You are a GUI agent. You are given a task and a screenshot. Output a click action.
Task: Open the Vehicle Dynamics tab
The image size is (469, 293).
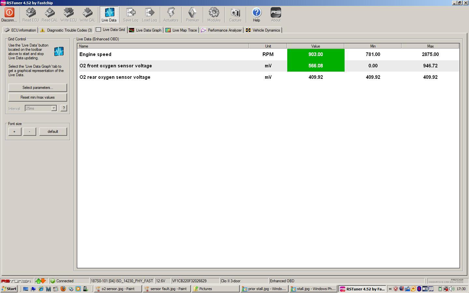263,30
